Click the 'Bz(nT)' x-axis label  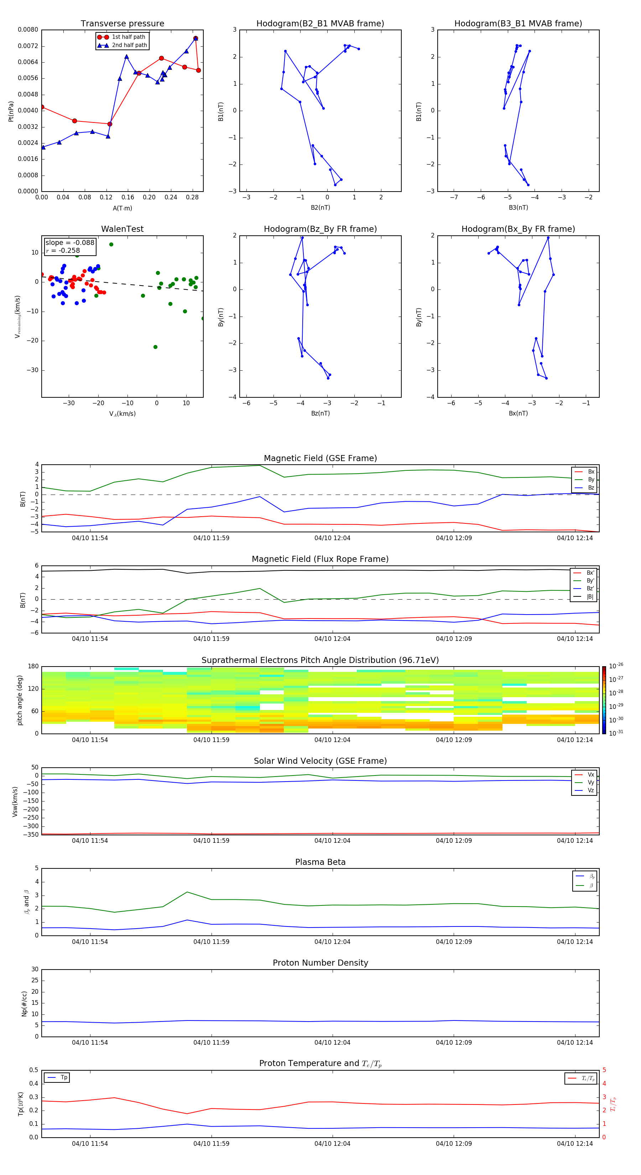pos(320,413)
